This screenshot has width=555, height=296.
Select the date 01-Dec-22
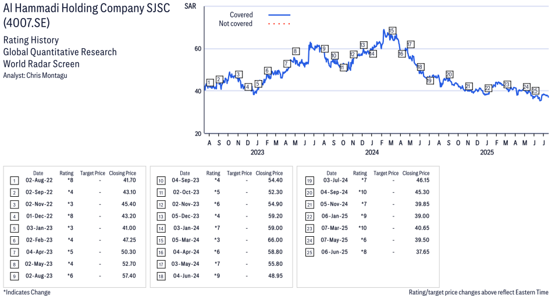pyautogui.click(x=39, y=216)
